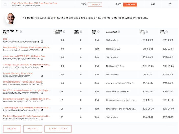Open external link icon for godaddy.com row
The width and height of the screenshot is (179, 134).
click(x=42, y=59)
